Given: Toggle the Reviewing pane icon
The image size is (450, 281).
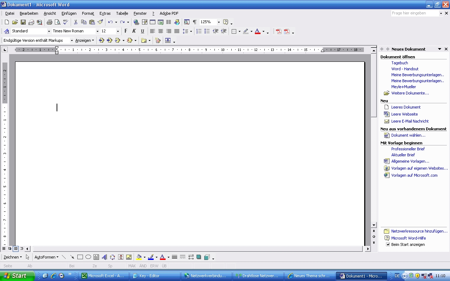Looking at the screenshot, I should [168, 40].
